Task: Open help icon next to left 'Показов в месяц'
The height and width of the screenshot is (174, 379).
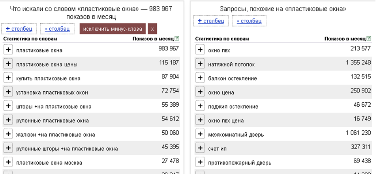Action: [177, 38]
